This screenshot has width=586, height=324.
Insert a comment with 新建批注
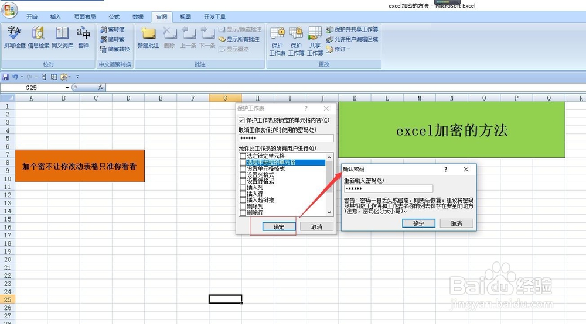coord(148,37)
